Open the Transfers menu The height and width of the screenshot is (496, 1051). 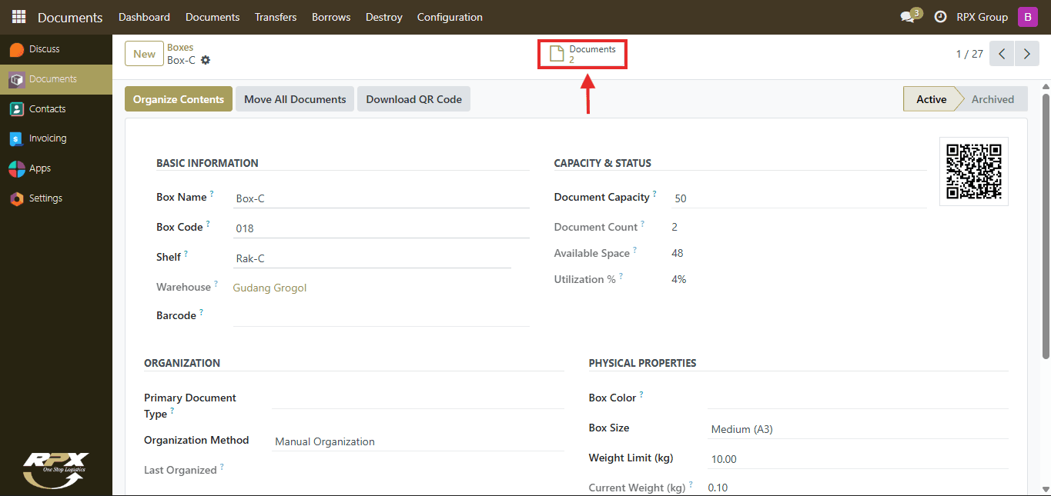(x=276, y=17)
